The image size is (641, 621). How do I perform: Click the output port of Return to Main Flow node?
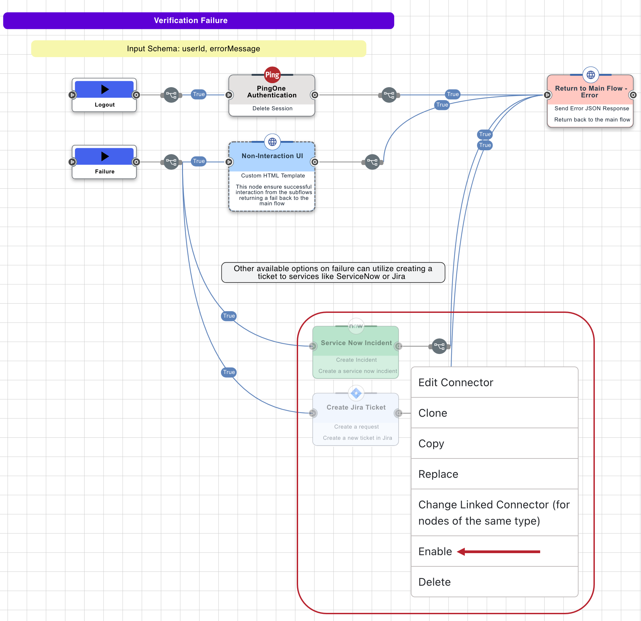[633, 95]
